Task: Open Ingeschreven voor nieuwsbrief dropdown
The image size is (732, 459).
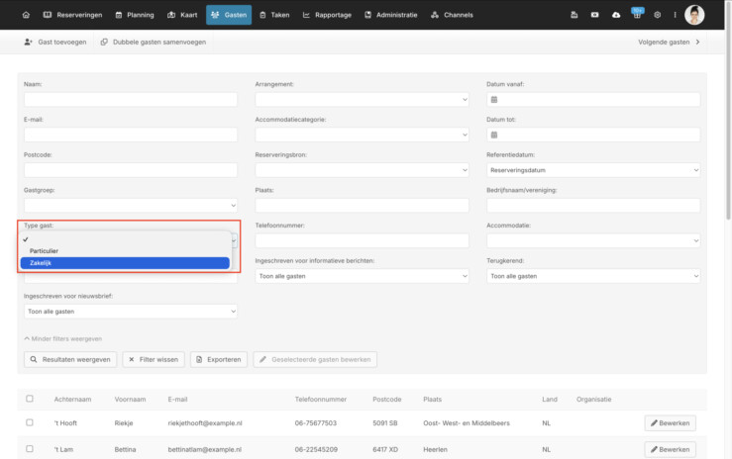Action: pos(130,312)
